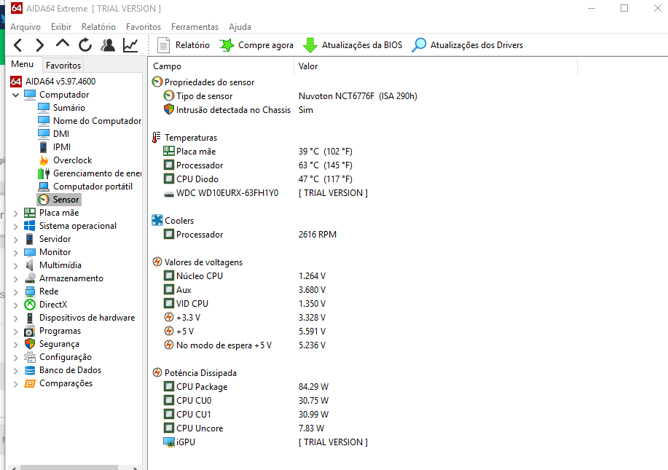Viewport: 668px width, 470px height.
Task: Open the user icon in the toolbar
Action: pyautogui.click(x=108, y=44)
